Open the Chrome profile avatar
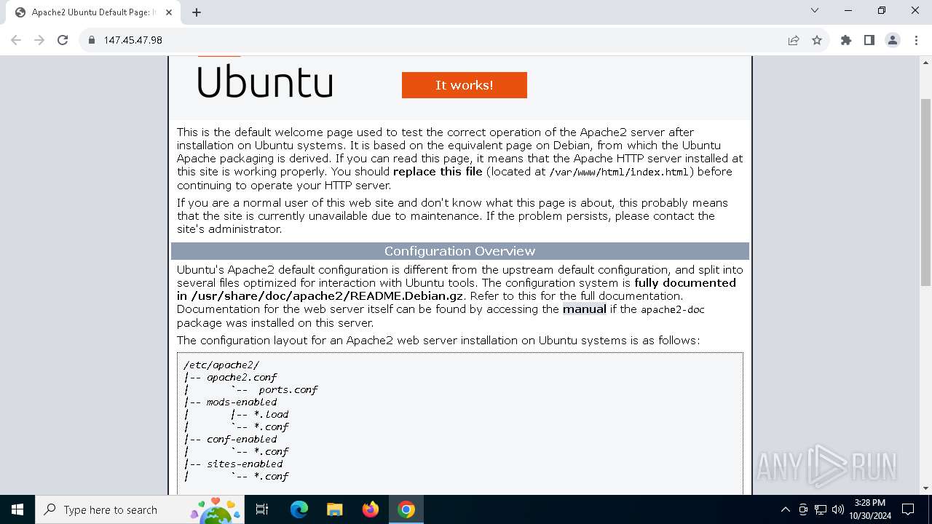Screen dimensions: 932x524 [x=893, y=40]
